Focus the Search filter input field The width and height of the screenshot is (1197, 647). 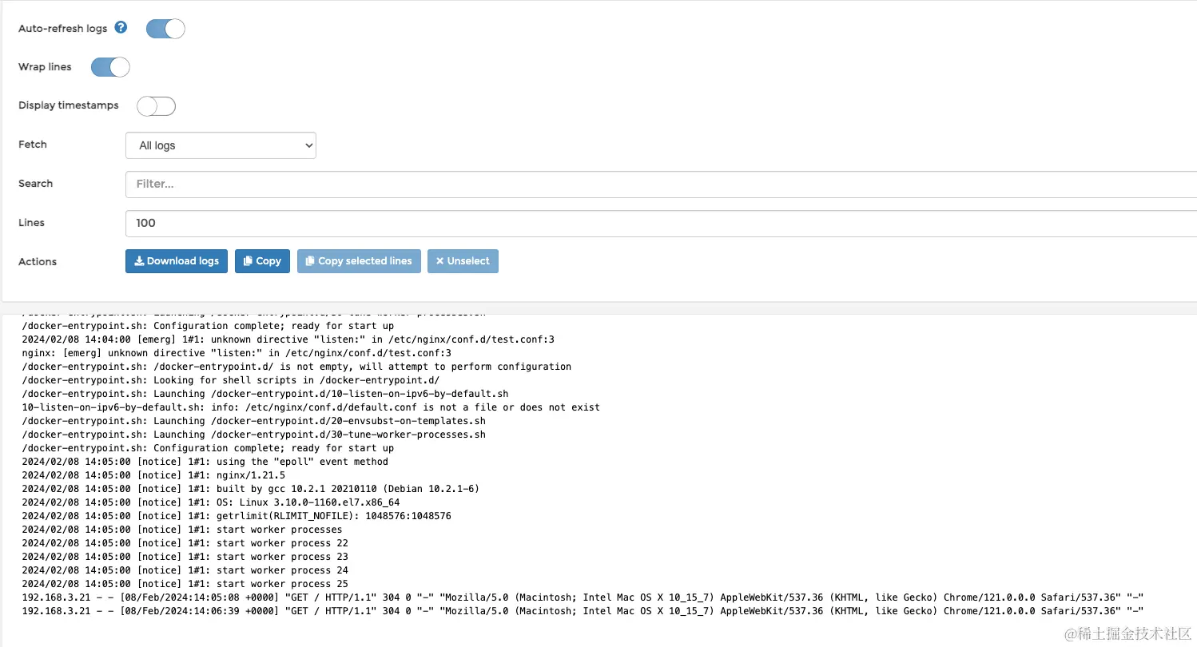(x=661, y=184)
